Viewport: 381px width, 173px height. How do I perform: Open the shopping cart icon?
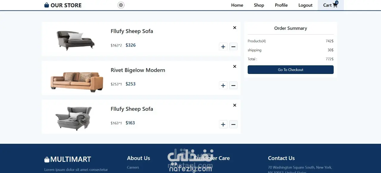pyautogui.click(x=335, y=5)
